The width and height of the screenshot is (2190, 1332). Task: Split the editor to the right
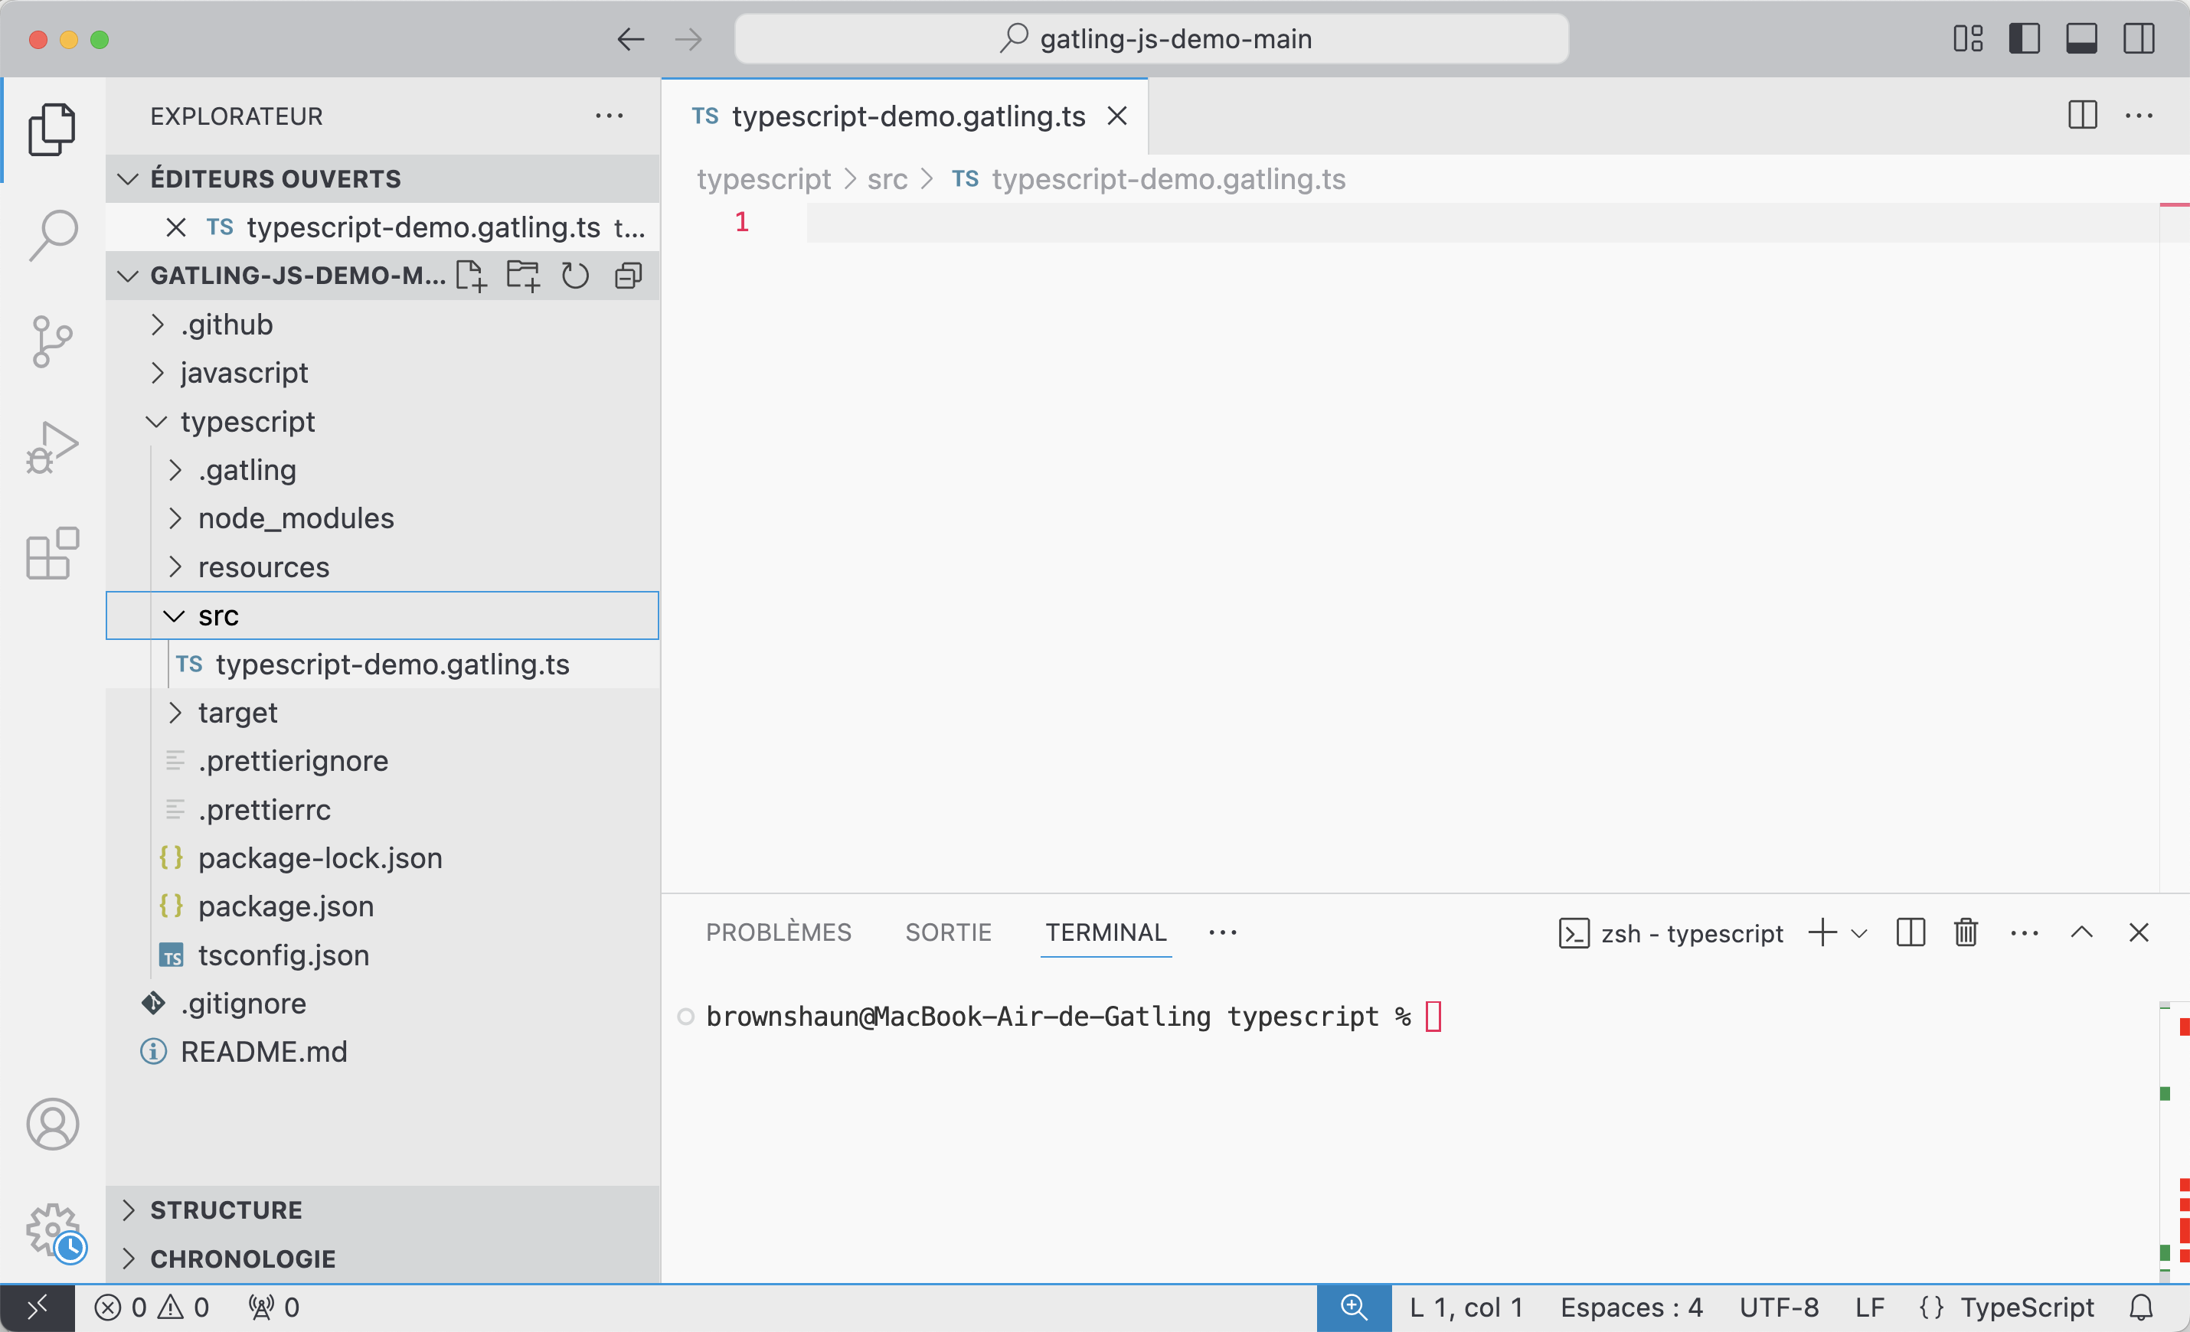[x=2083, y=116]
